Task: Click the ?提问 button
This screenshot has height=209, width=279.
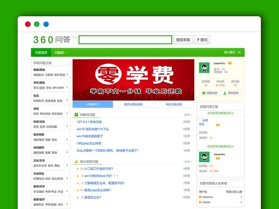Action: click(x=202, y=40)
